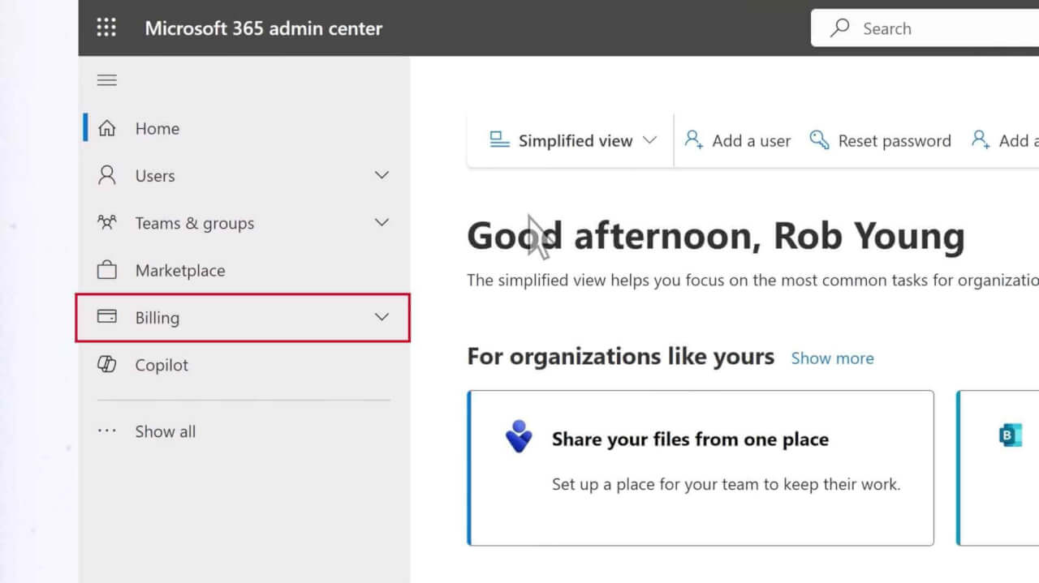This screenshot has width=1039, height=583.
Task: Select Show all in the navigation menu
Action: (165, 431)
